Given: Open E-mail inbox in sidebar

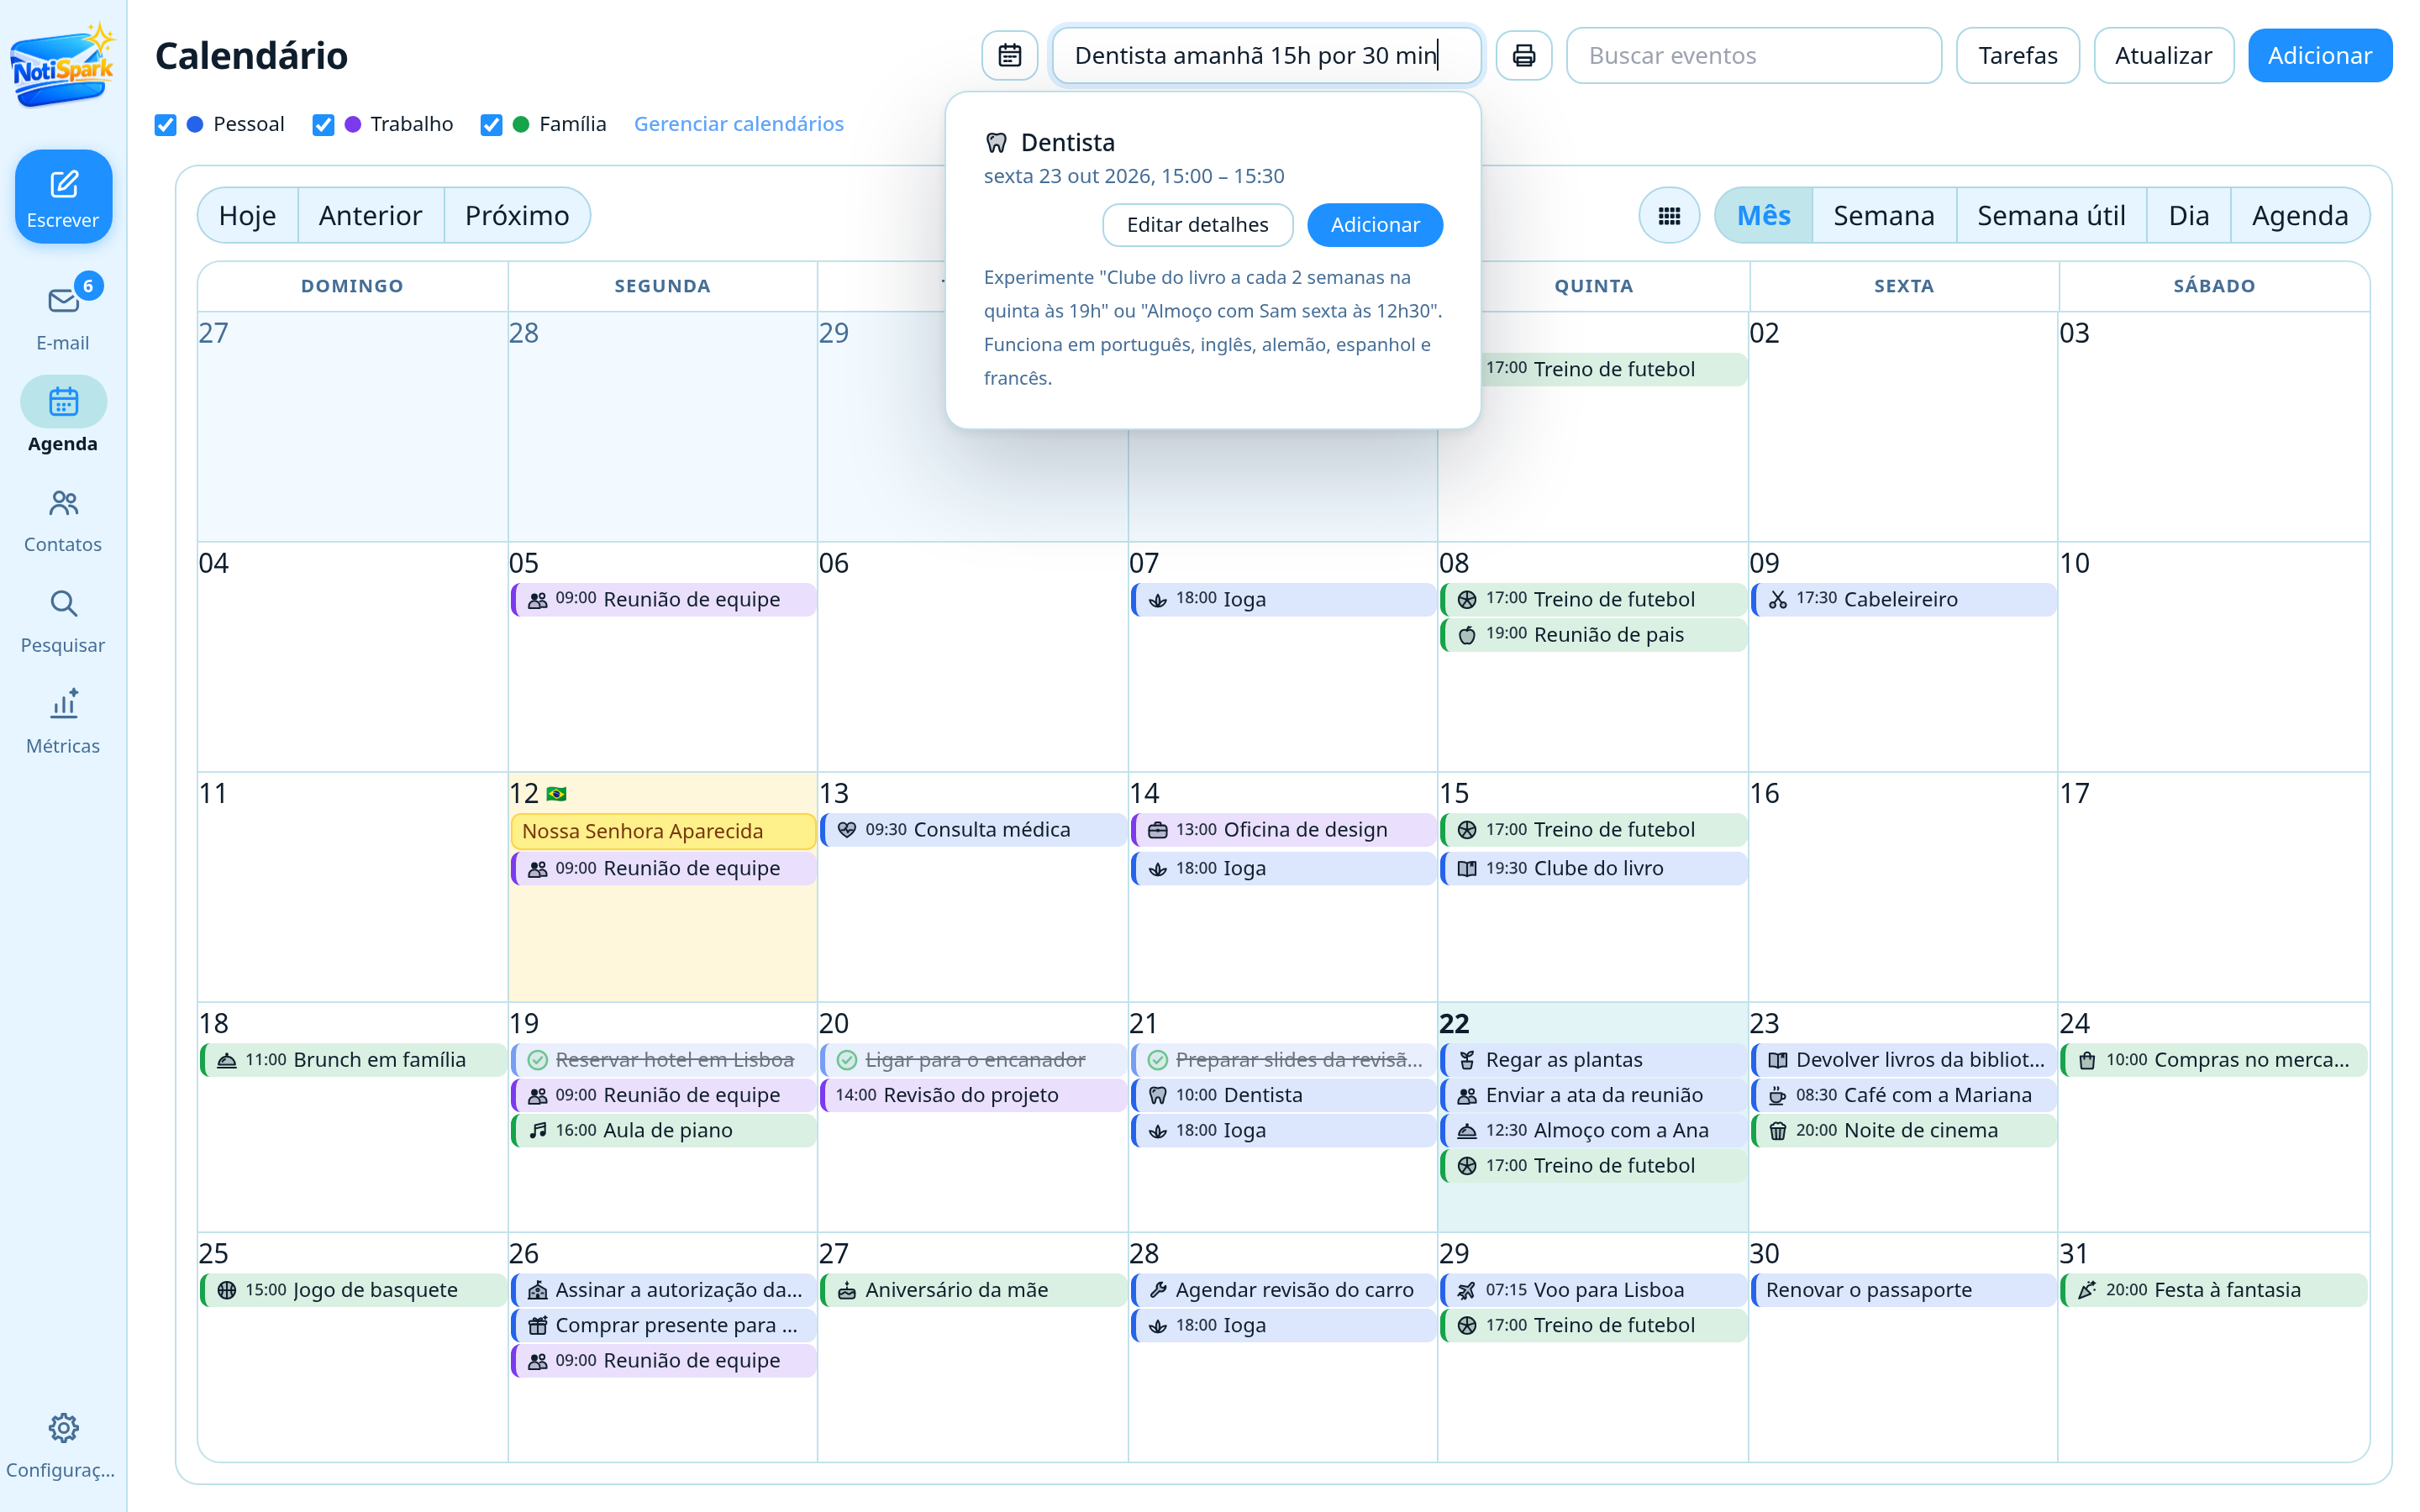Looking at the screenshot, I should pos(63,315).
